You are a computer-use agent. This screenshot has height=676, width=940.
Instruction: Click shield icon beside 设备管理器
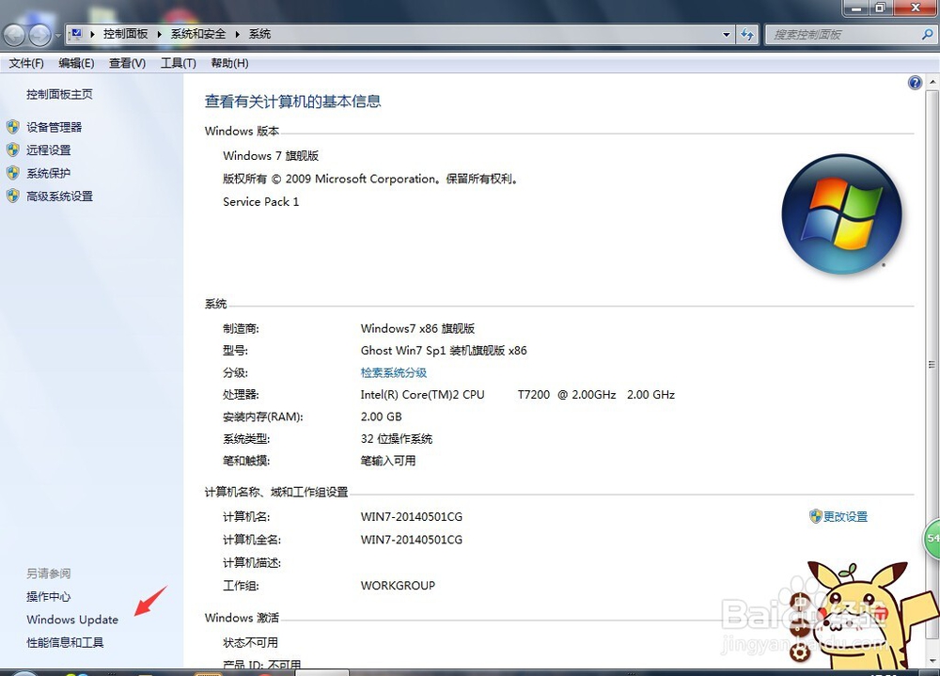click(13, 127)
